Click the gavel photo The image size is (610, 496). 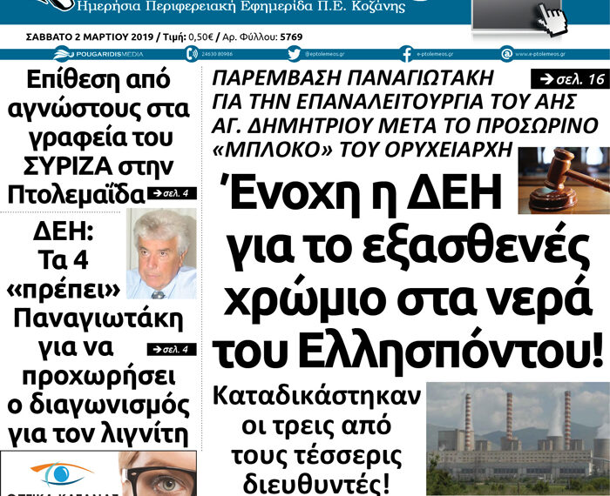click(x=564, y=181)
